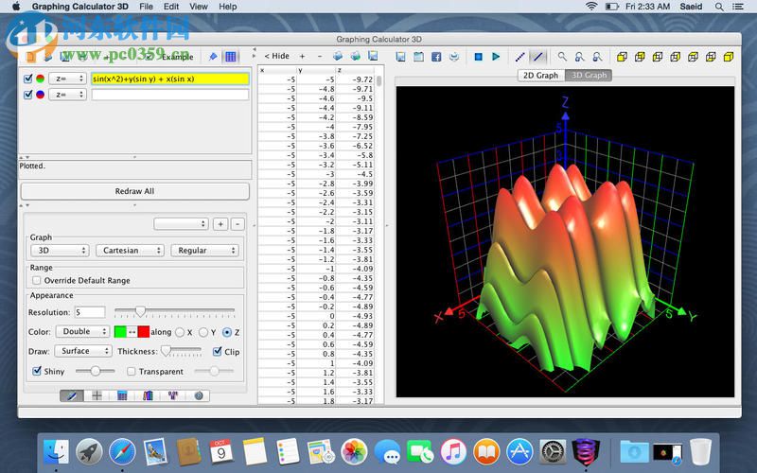Select the Z radio button for color along
757x473 pixels.
pyautogui.click(x=227, y=332)
